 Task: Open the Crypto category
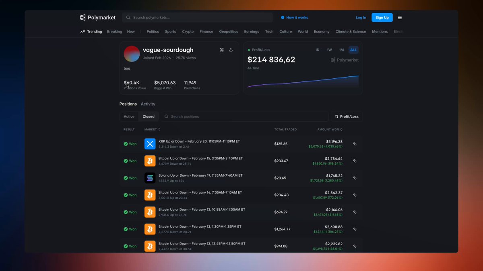click(188, 31)
